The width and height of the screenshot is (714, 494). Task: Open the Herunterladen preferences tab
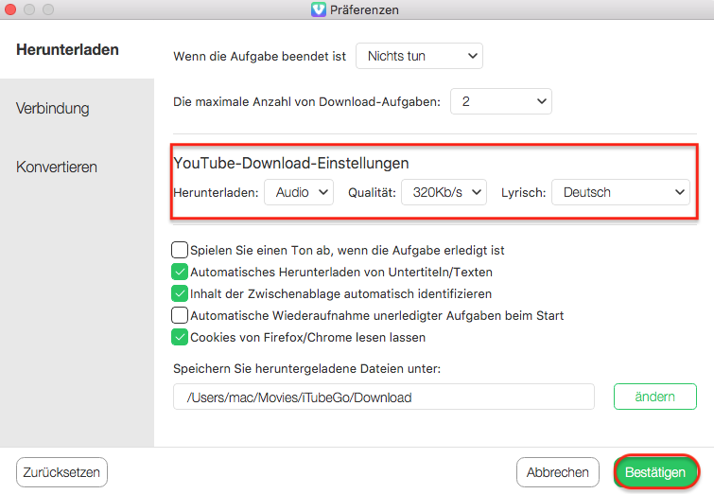click(67, 49)
